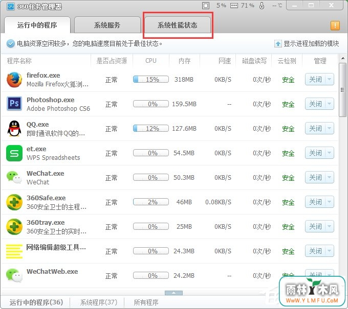Open the 关闭 dropdown arrow for 360tray.exe
Image resolution: width=348 pixels, height=309 pixels.
click(330, 226)
